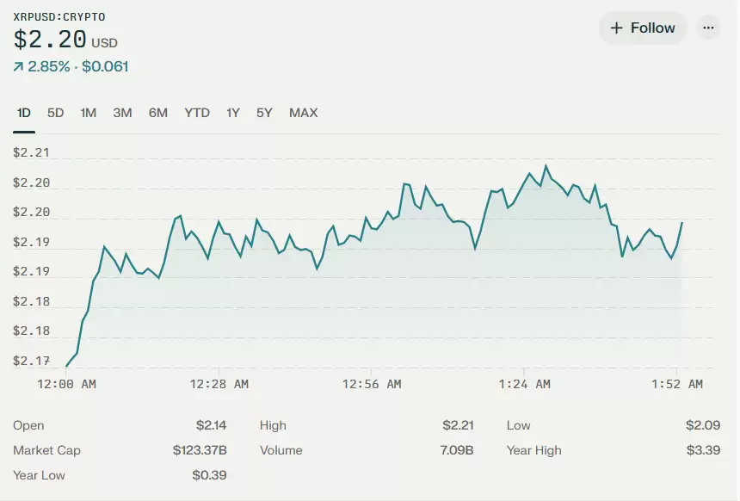Show the 6M chart range
Image resolution: width=740 pixels, height=501 pixels.
[157, 113]
